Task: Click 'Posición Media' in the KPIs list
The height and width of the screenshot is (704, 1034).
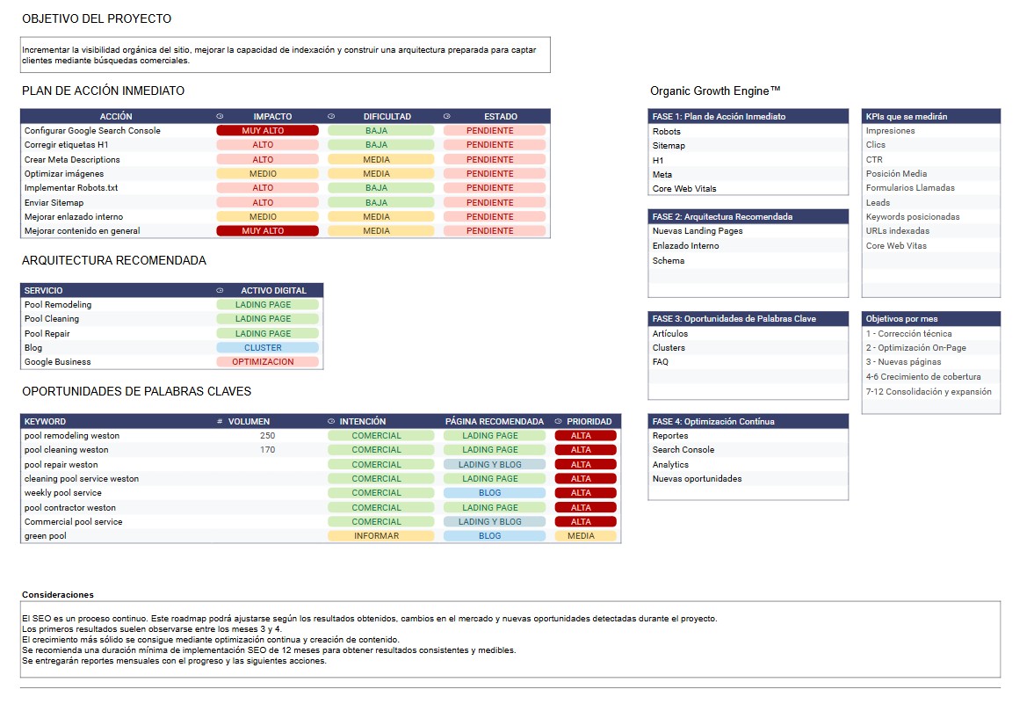Action: coord(896,173)
